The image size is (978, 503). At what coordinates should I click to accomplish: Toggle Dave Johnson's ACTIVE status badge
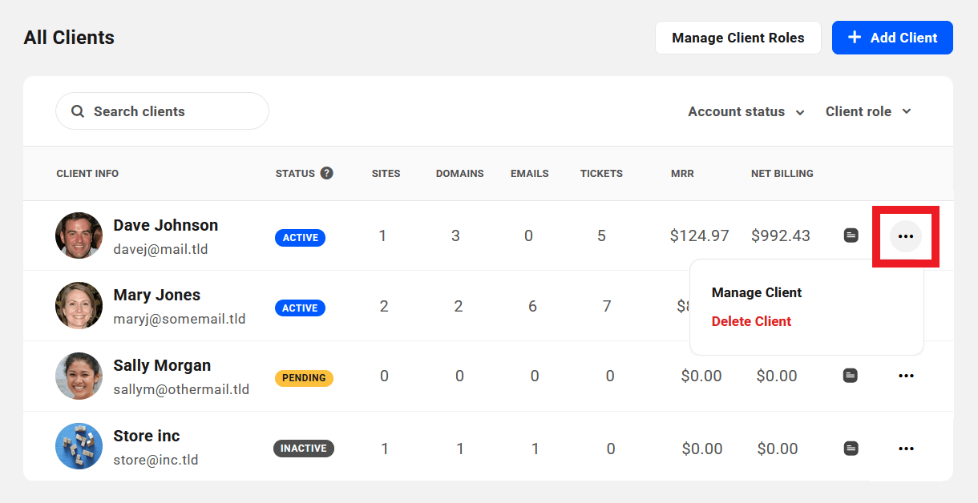pyautogui.click(x=300, y=237)
